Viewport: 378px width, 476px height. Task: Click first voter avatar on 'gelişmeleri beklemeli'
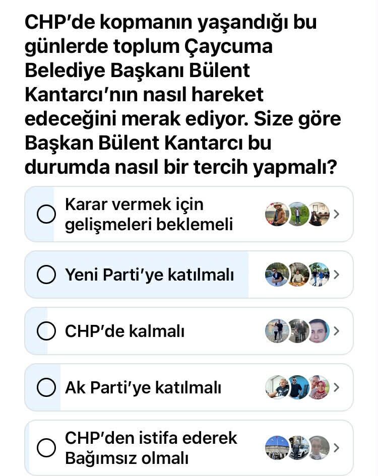point(277,214)
